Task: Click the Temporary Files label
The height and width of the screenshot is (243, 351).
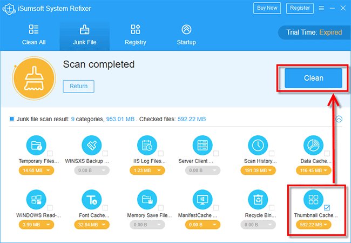Action: 39,161
